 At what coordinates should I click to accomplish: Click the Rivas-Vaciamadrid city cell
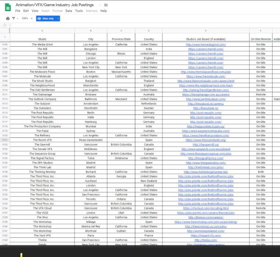[91, 140]
